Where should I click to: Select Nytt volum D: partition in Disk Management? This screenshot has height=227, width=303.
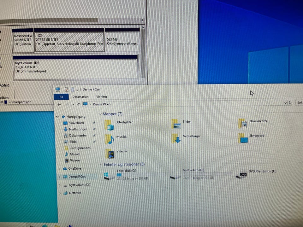pyautogui.click(x=76, y=67)
